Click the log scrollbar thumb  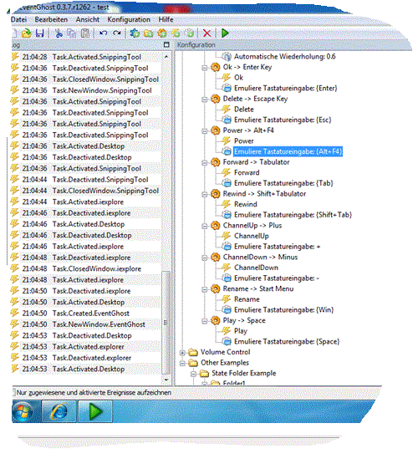[x=166, y=323]
